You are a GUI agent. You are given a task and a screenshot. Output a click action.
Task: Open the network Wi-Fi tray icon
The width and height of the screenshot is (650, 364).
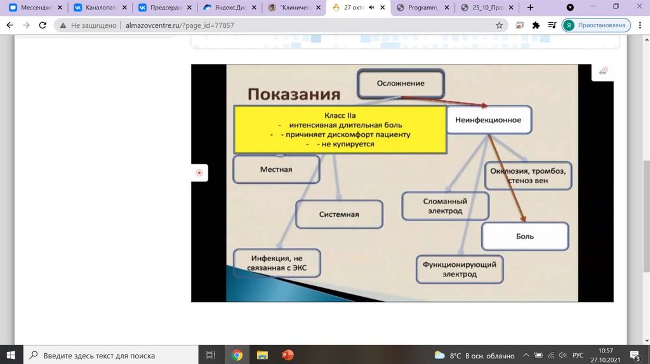click(x=551, y=355)
